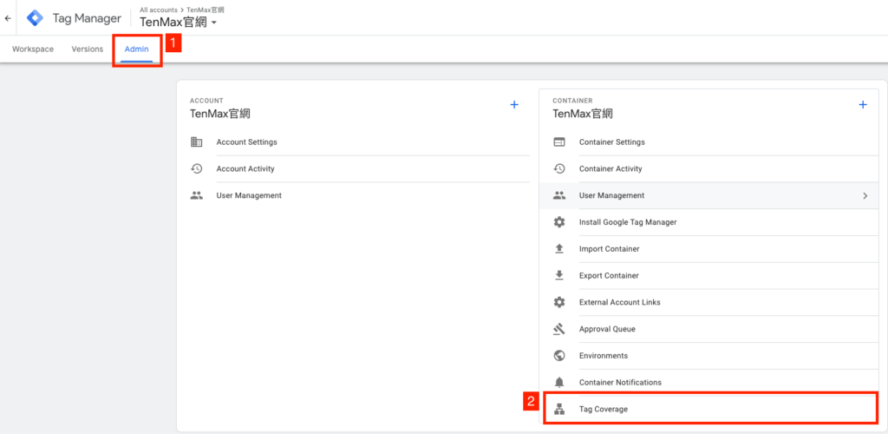Click the External Account Links gear icon
The image size is (888, 434).
559,302
